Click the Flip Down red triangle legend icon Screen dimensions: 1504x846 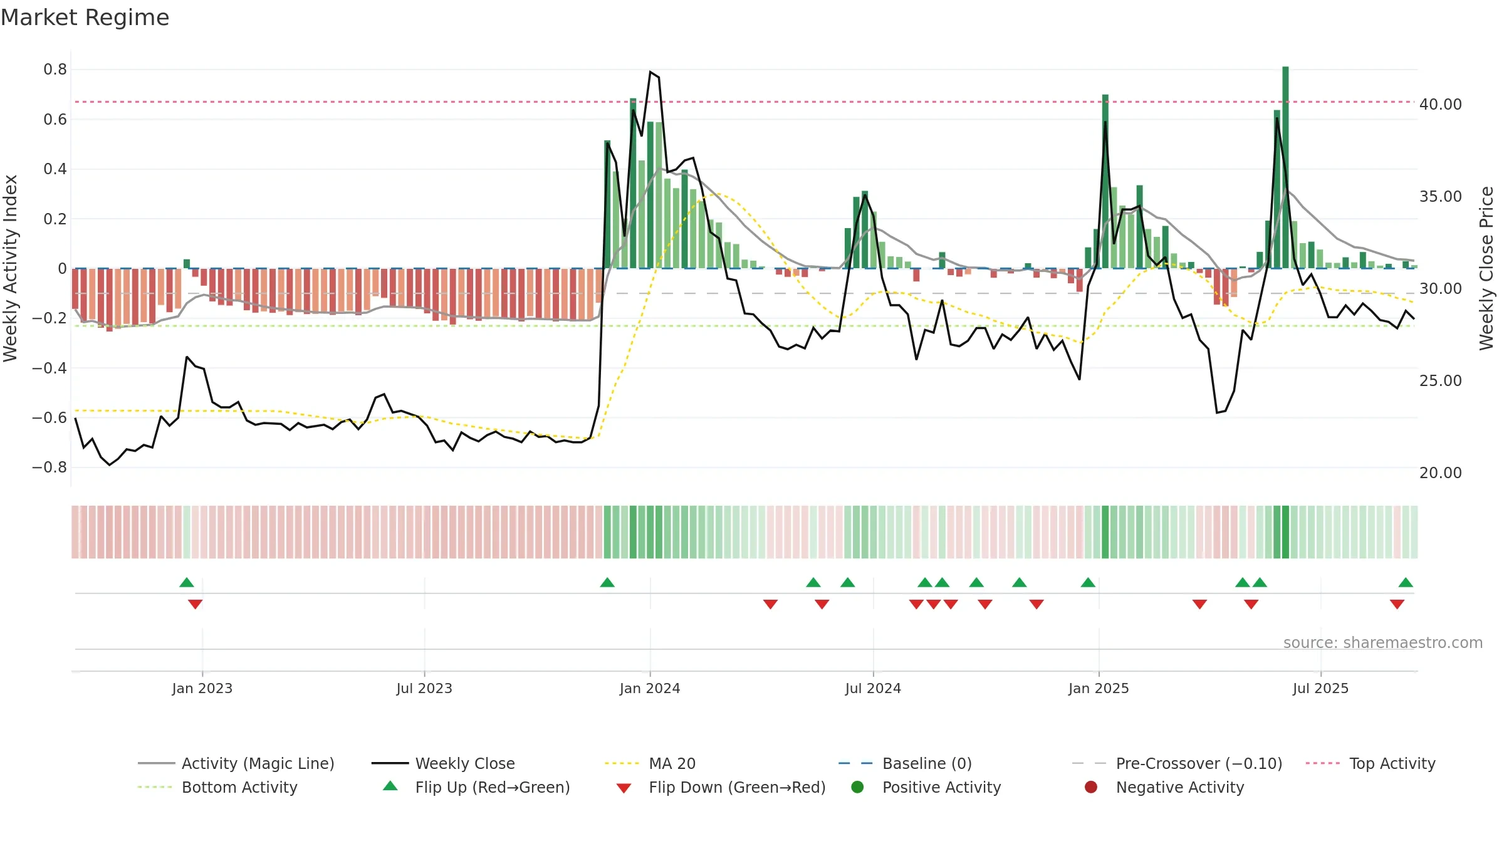tap(624, 788)
